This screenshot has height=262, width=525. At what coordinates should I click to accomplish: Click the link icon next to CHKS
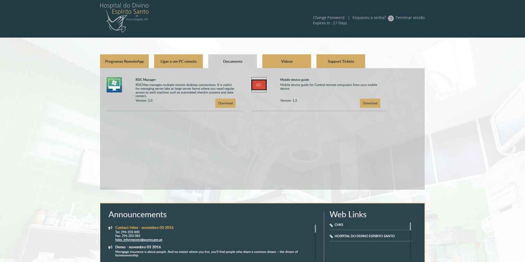pos(330,224)
